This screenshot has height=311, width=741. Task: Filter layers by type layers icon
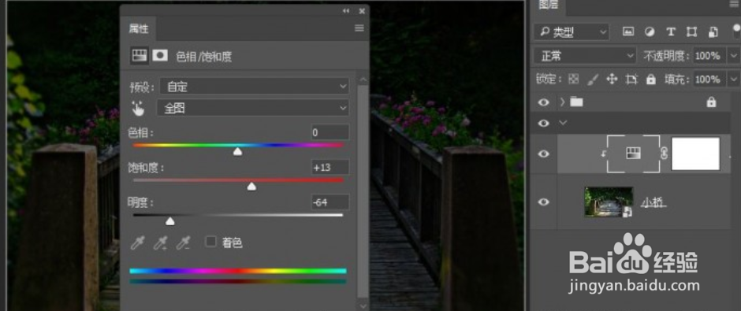pyautogui.click(x=670, y=31)
